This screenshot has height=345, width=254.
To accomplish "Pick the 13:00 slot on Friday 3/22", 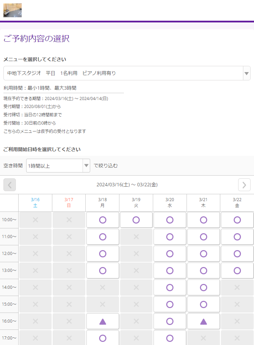I will pos(237,270).
